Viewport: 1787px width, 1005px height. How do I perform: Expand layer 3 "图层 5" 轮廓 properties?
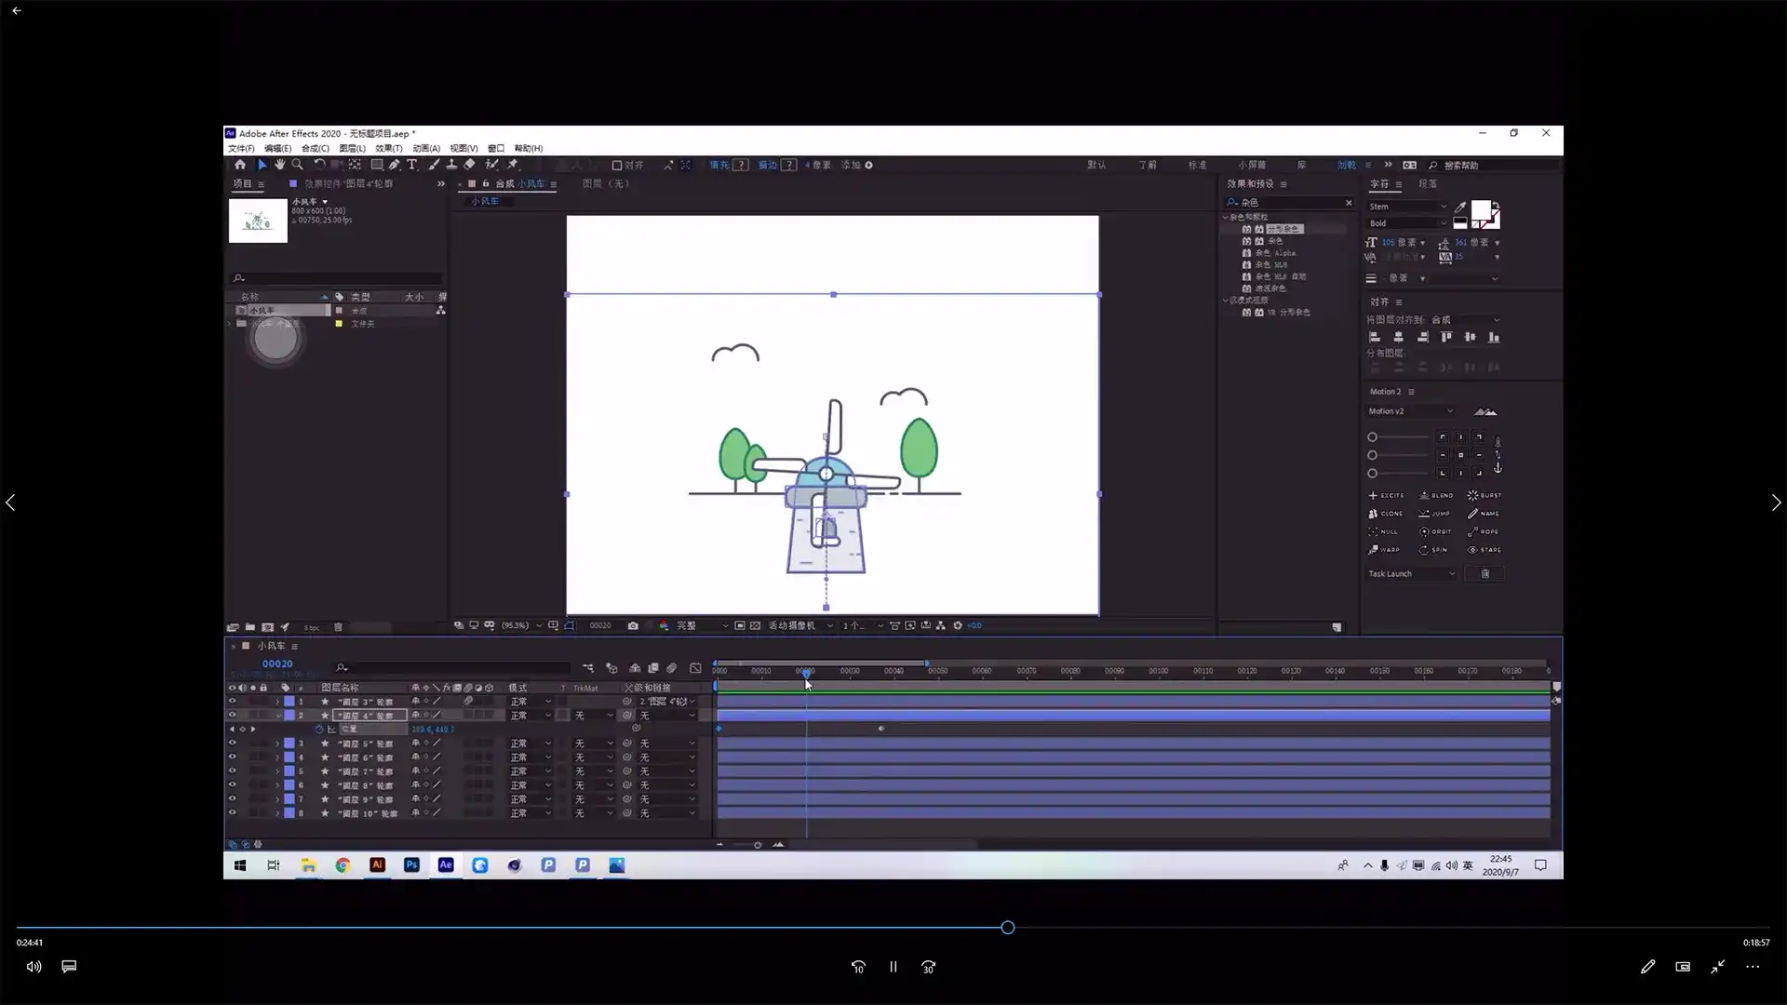(x=277, y=744)
